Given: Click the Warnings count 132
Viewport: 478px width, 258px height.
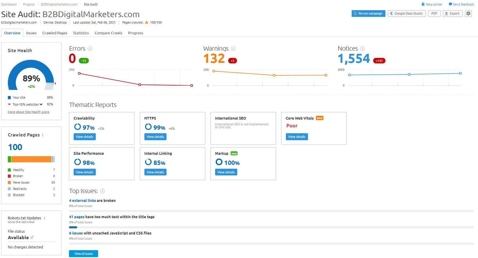Looking at the screenshot, I should [214, 58].
